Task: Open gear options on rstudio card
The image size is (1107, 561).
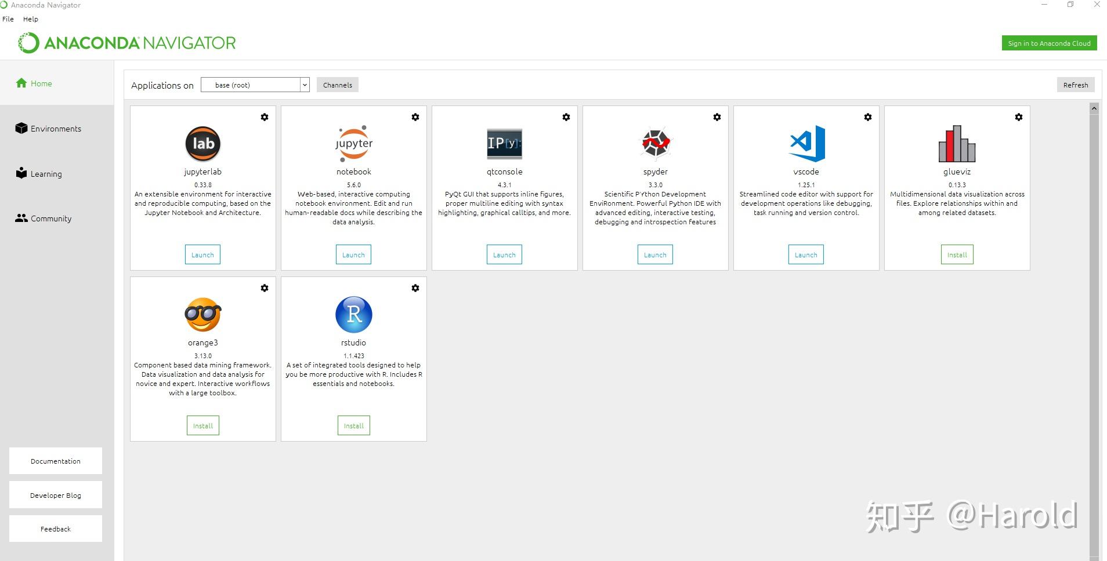Action: (x=415, y=288)
